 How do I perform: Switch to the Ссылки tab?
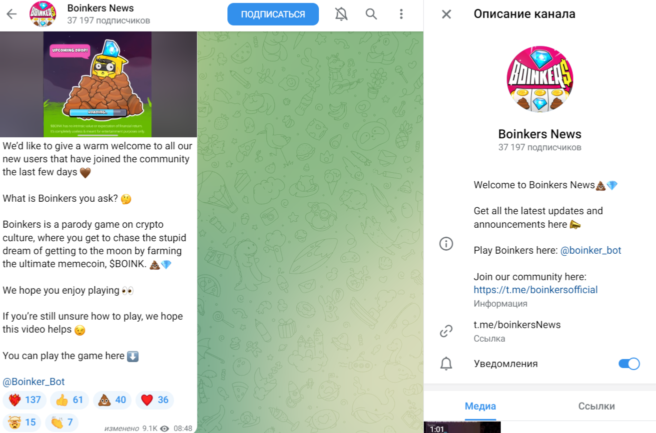pyautogui.click(x=597, y=406)
